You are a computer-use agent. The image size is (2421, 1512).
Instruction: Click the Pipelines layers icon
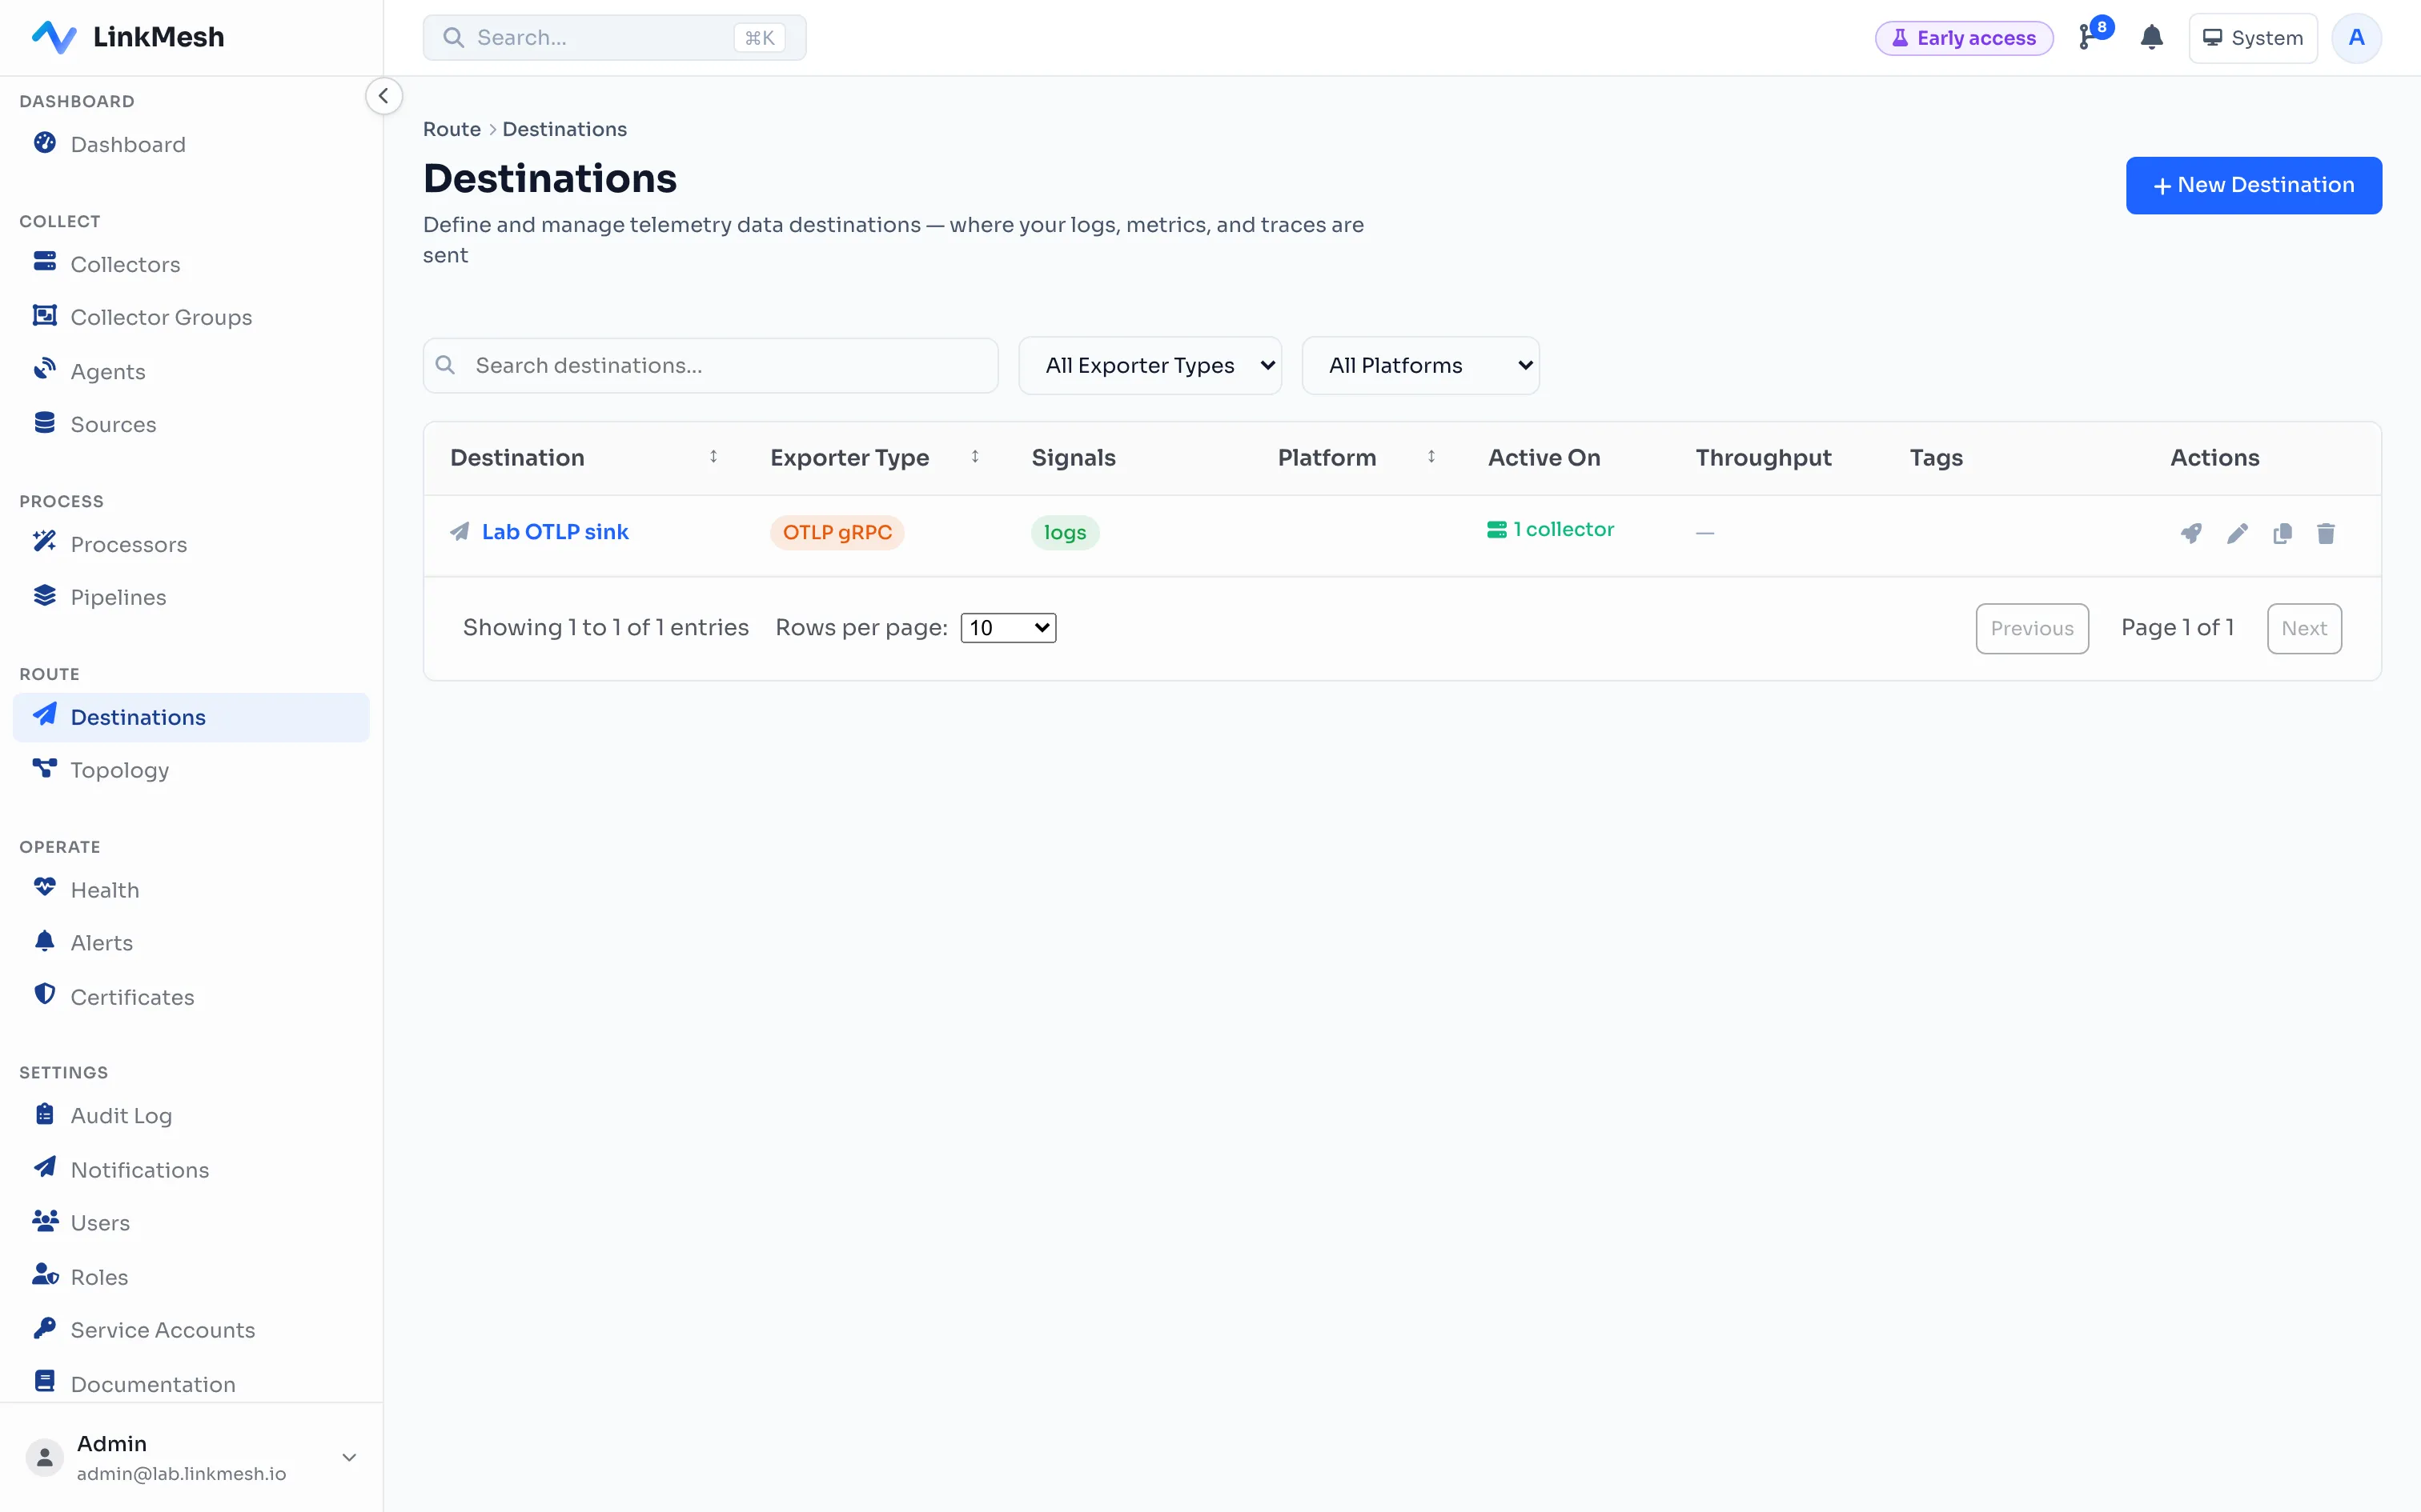click(x=45, y=596)
